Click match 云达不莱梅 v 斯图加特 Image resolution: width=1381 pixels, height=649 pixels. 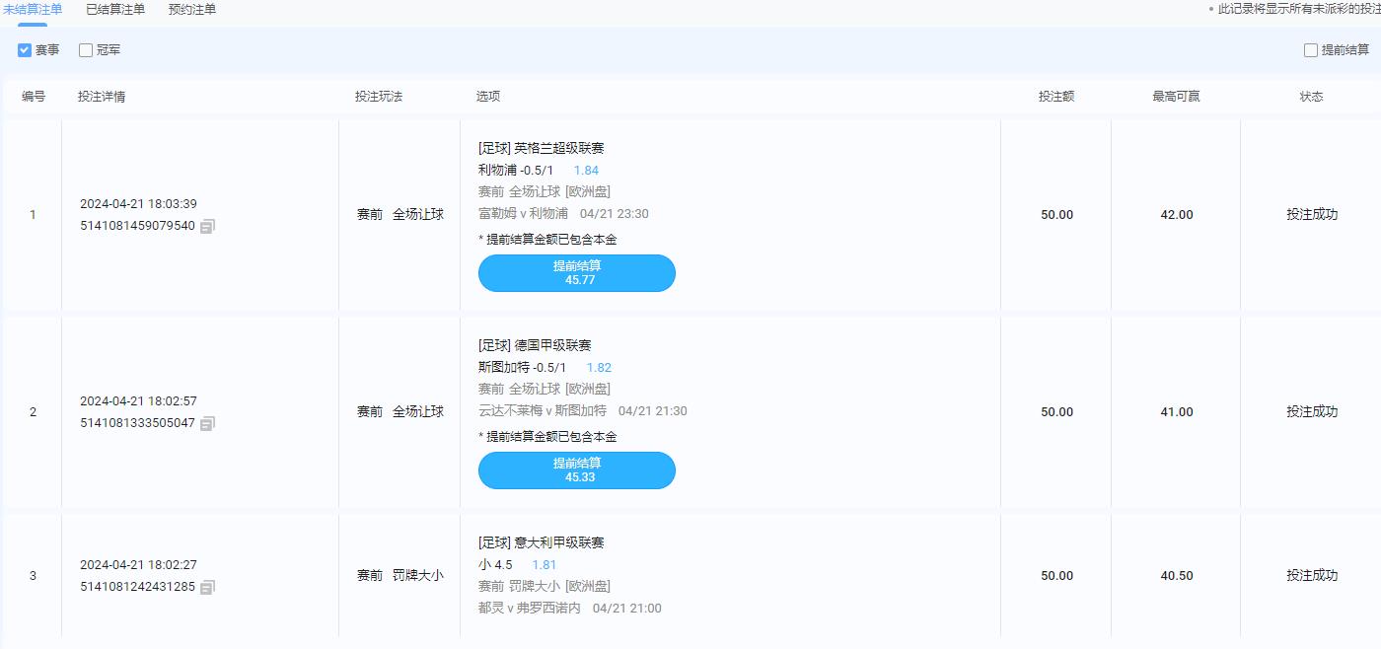coord(543,410)
